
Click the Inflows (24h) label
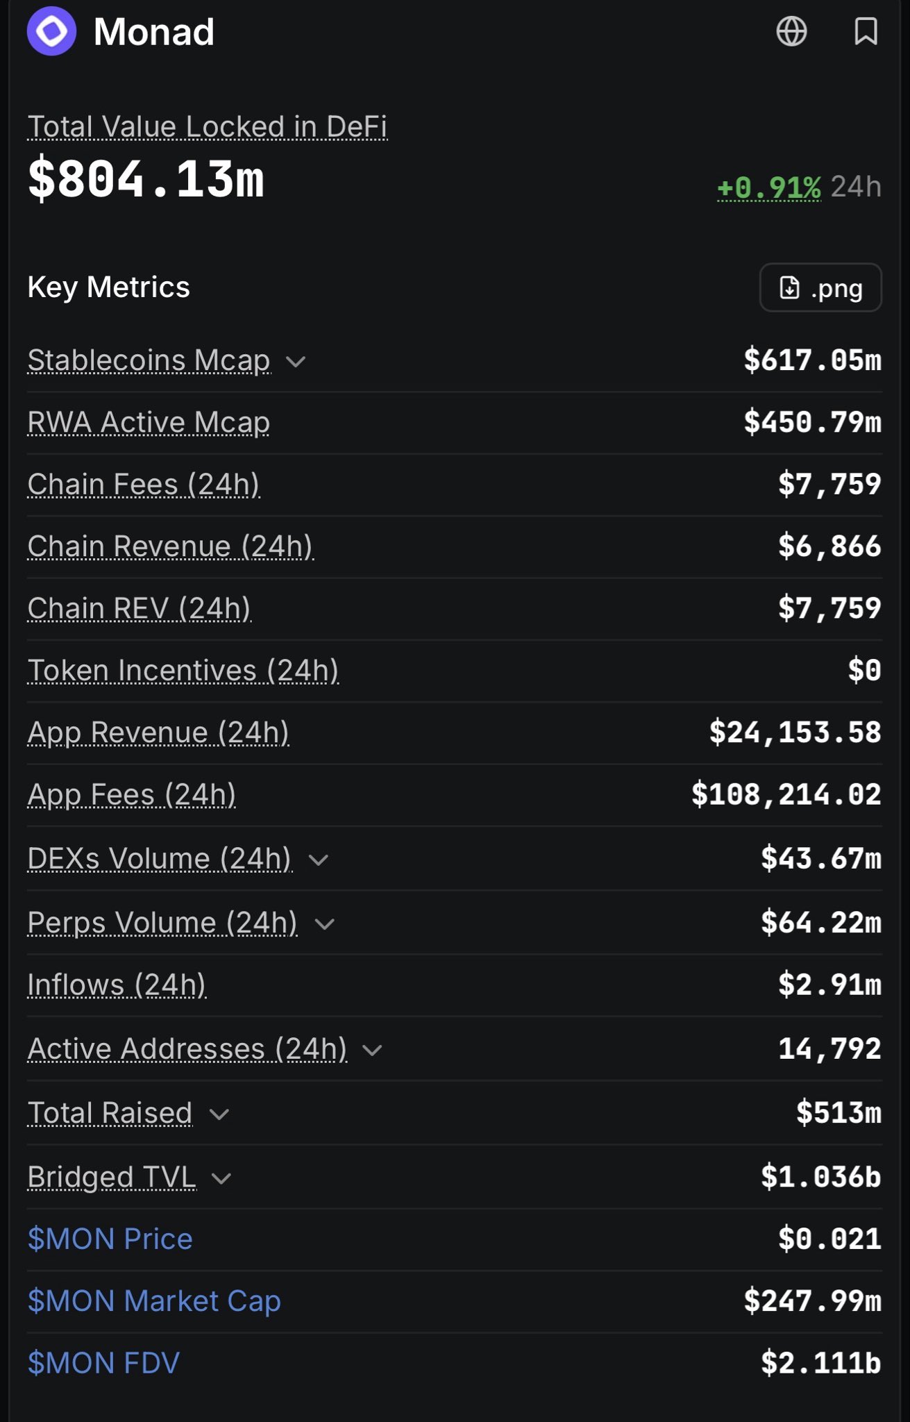coord(117,985)
